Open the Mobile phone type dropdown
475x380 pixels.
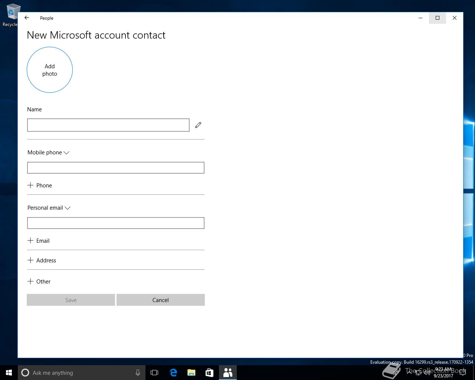pyautogui.click(x=48, y=153)
